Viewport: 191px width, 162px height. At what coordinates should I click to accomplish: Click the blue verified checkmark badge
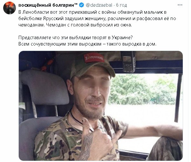coord(81,5)
